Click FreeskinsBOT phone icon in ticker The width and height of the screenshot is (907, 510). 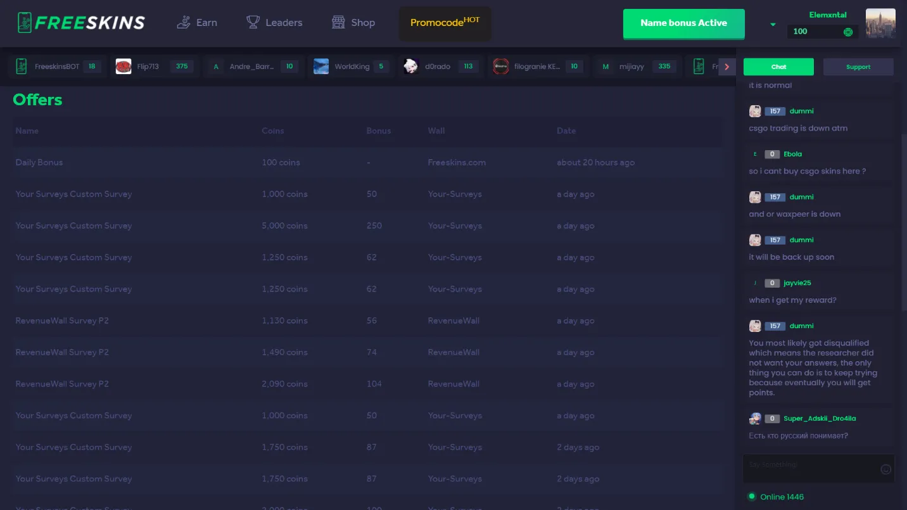tap(22, 66)
